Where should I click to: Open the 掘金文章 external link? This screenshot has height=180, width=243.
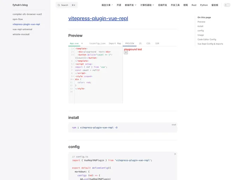point(107,5)
